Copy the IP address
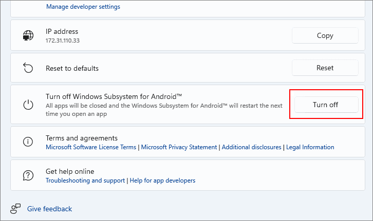 [325, 35]
